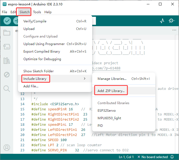Choose Add .ZIP Library... option
179x160 pixels.
click(x=124, y=91)
